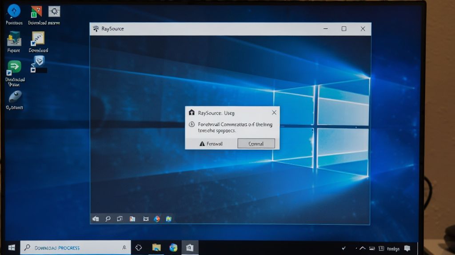455x255 pixels.
Task: Click the network tray icon
Action: tap(381, 248)
